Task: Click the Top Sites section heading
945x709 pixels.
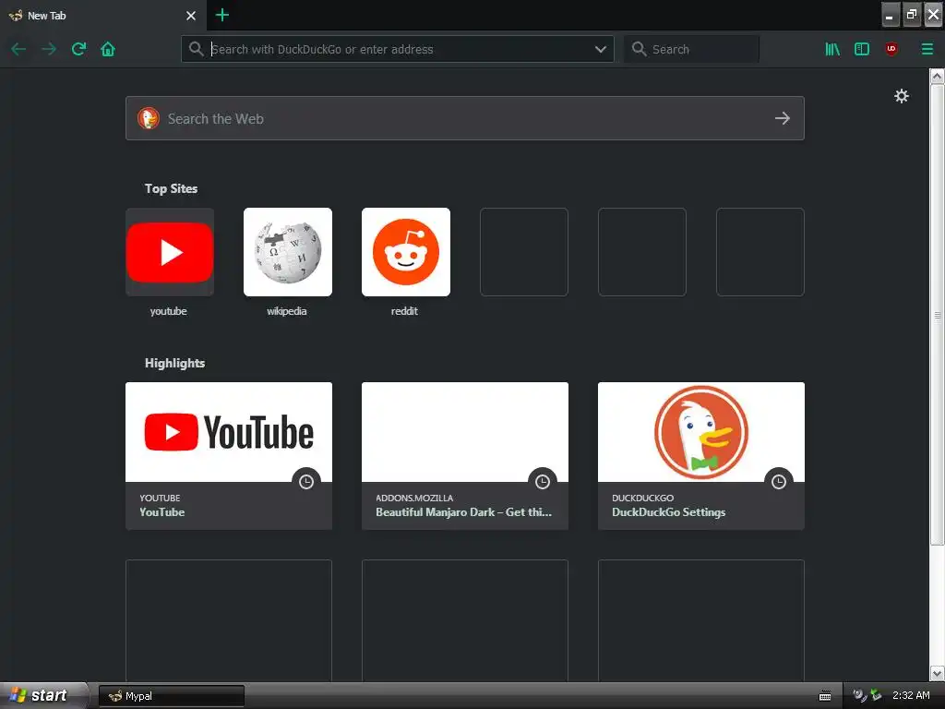Action: (x=171, y=188)
